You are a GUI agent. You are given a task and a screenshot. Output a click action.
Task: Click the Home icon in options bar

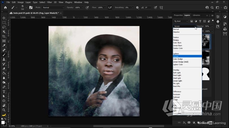(5, 8)
